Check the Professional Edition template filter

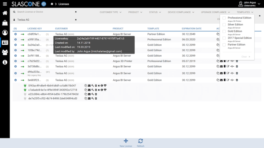(224, 18)
